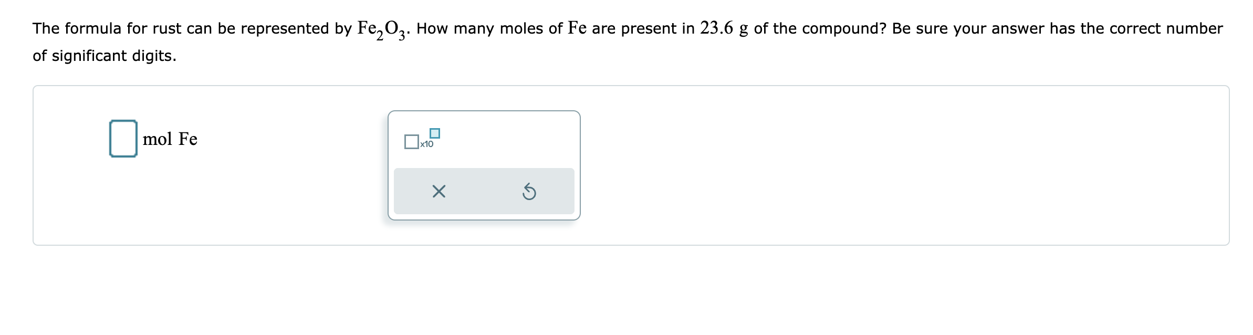Click the highlighted exponent placeholder square

pos(434,132)
